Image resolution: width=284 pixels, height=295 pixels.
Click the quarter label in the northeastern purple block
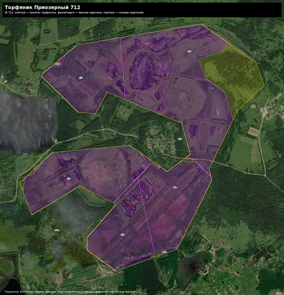[190, 51]
